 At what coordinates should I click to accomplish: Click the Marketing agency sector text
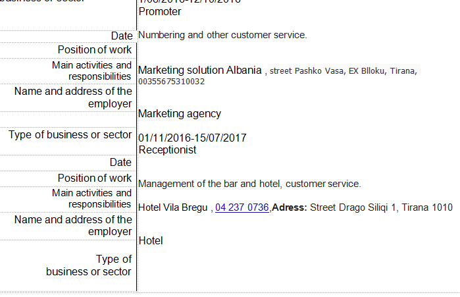click(180, 114)
